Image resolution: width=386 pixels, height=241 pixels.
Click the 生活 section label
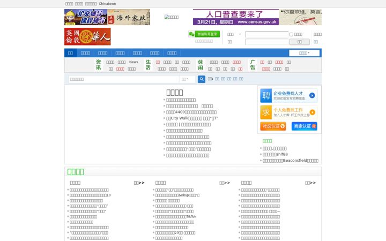(148, 65)
